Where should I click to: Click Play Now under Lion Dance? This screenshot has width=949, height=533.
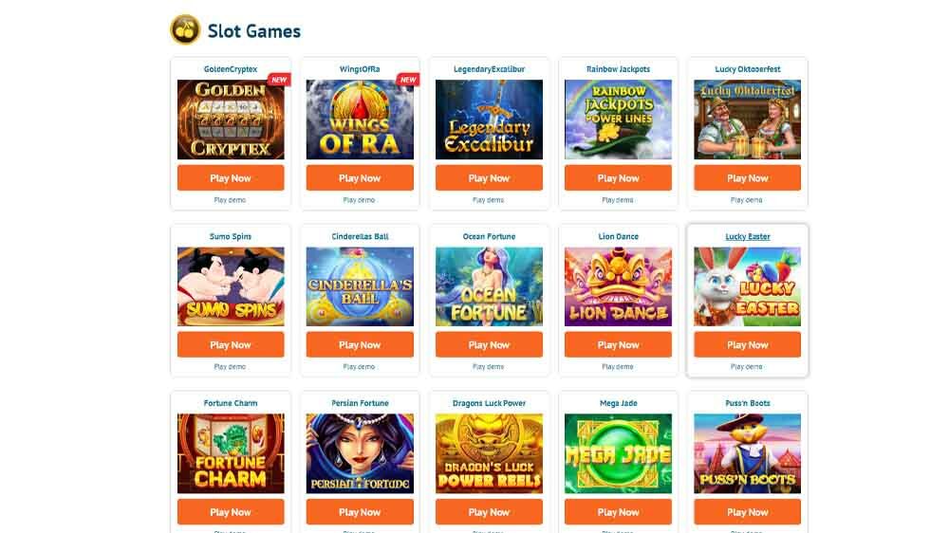click(618, 345)
